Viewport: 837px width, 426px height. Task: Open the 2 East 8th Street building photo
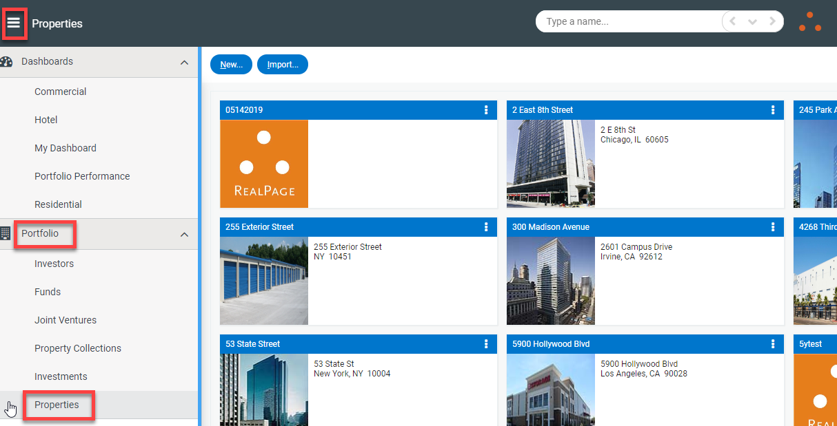click(x=551, y=164)
